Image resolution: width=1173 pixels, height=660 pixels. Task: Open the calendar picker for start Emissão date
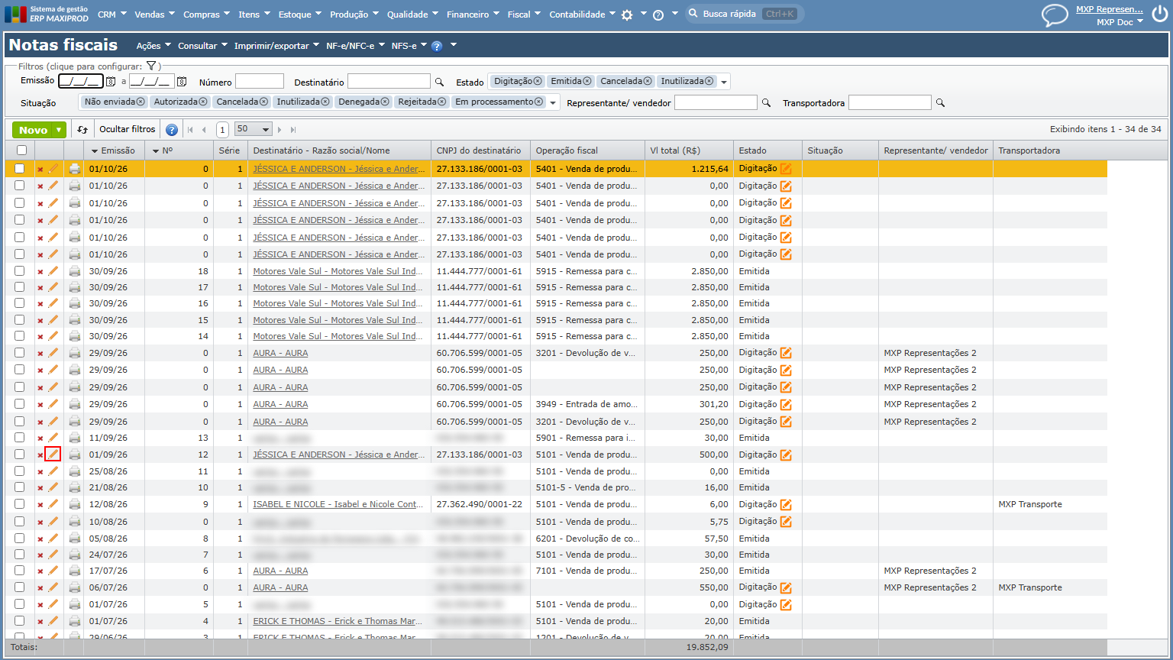point(111,82)
